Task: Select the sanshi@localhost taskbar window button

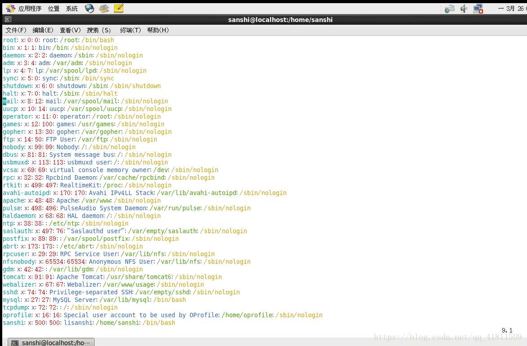Action: click(51, 342)
